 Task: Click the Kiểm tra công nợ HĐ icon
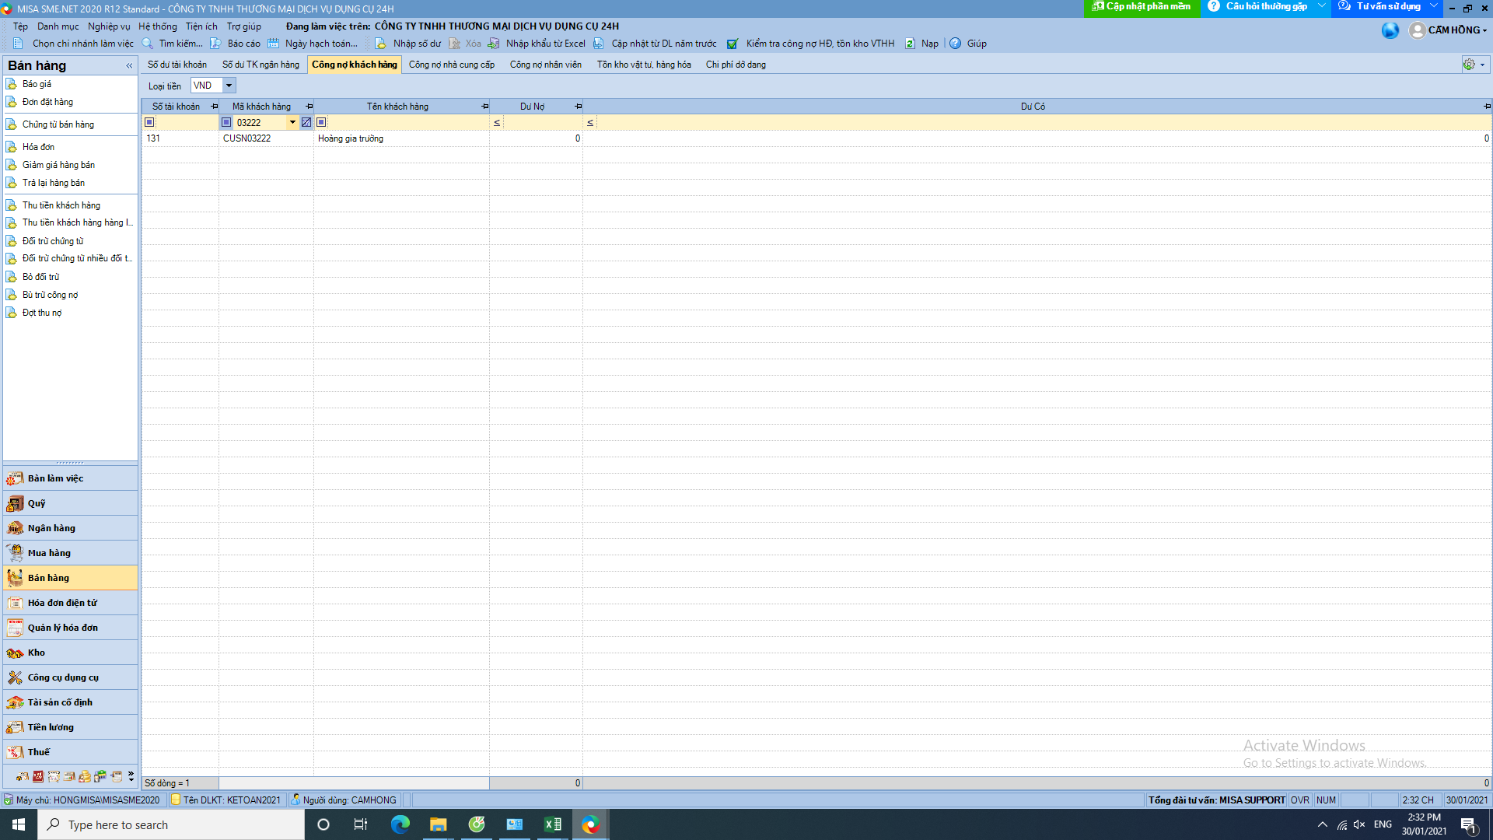[x=733, y=44]
